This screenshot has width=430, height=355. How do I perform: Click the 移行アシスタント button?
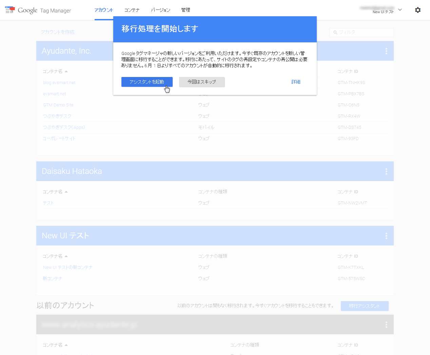click(365, 306)
